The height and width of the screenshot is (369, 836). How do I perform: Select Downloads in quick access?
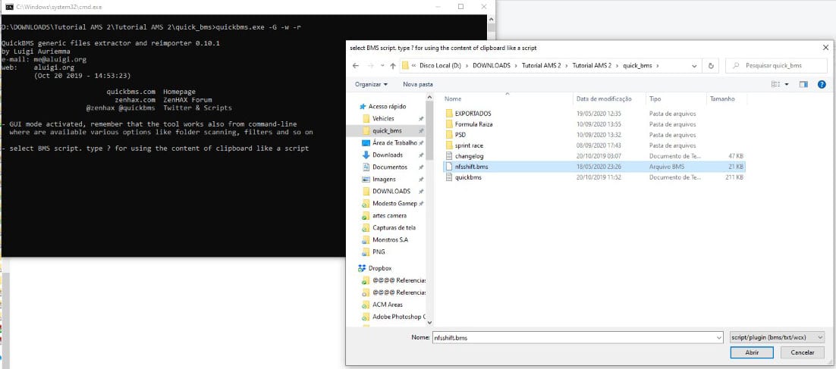coord(388,155)
